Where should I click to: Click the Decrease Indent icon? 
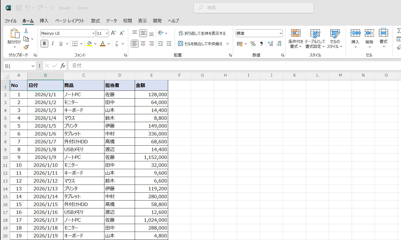click(161, 44)
